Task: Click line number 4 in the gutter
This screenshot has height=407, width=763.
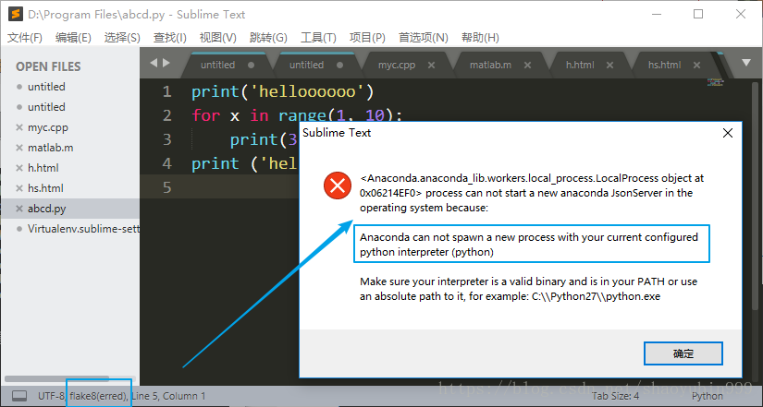Action: coord(166,163)
